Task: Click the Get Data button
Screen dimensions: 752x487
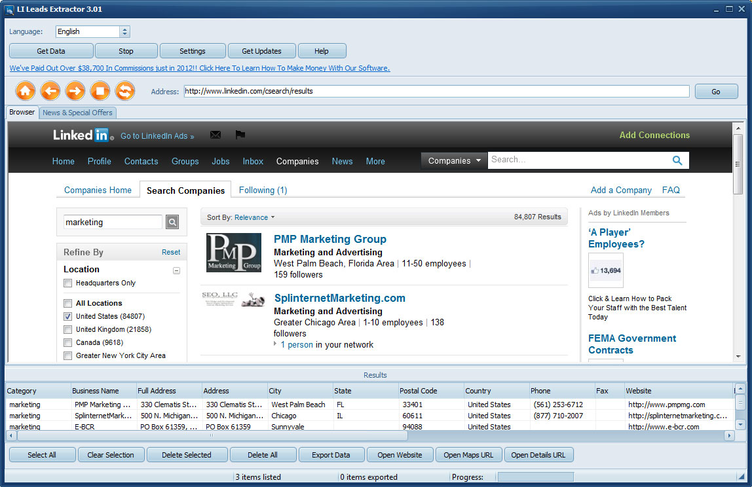Action: (x=51, y=51)
